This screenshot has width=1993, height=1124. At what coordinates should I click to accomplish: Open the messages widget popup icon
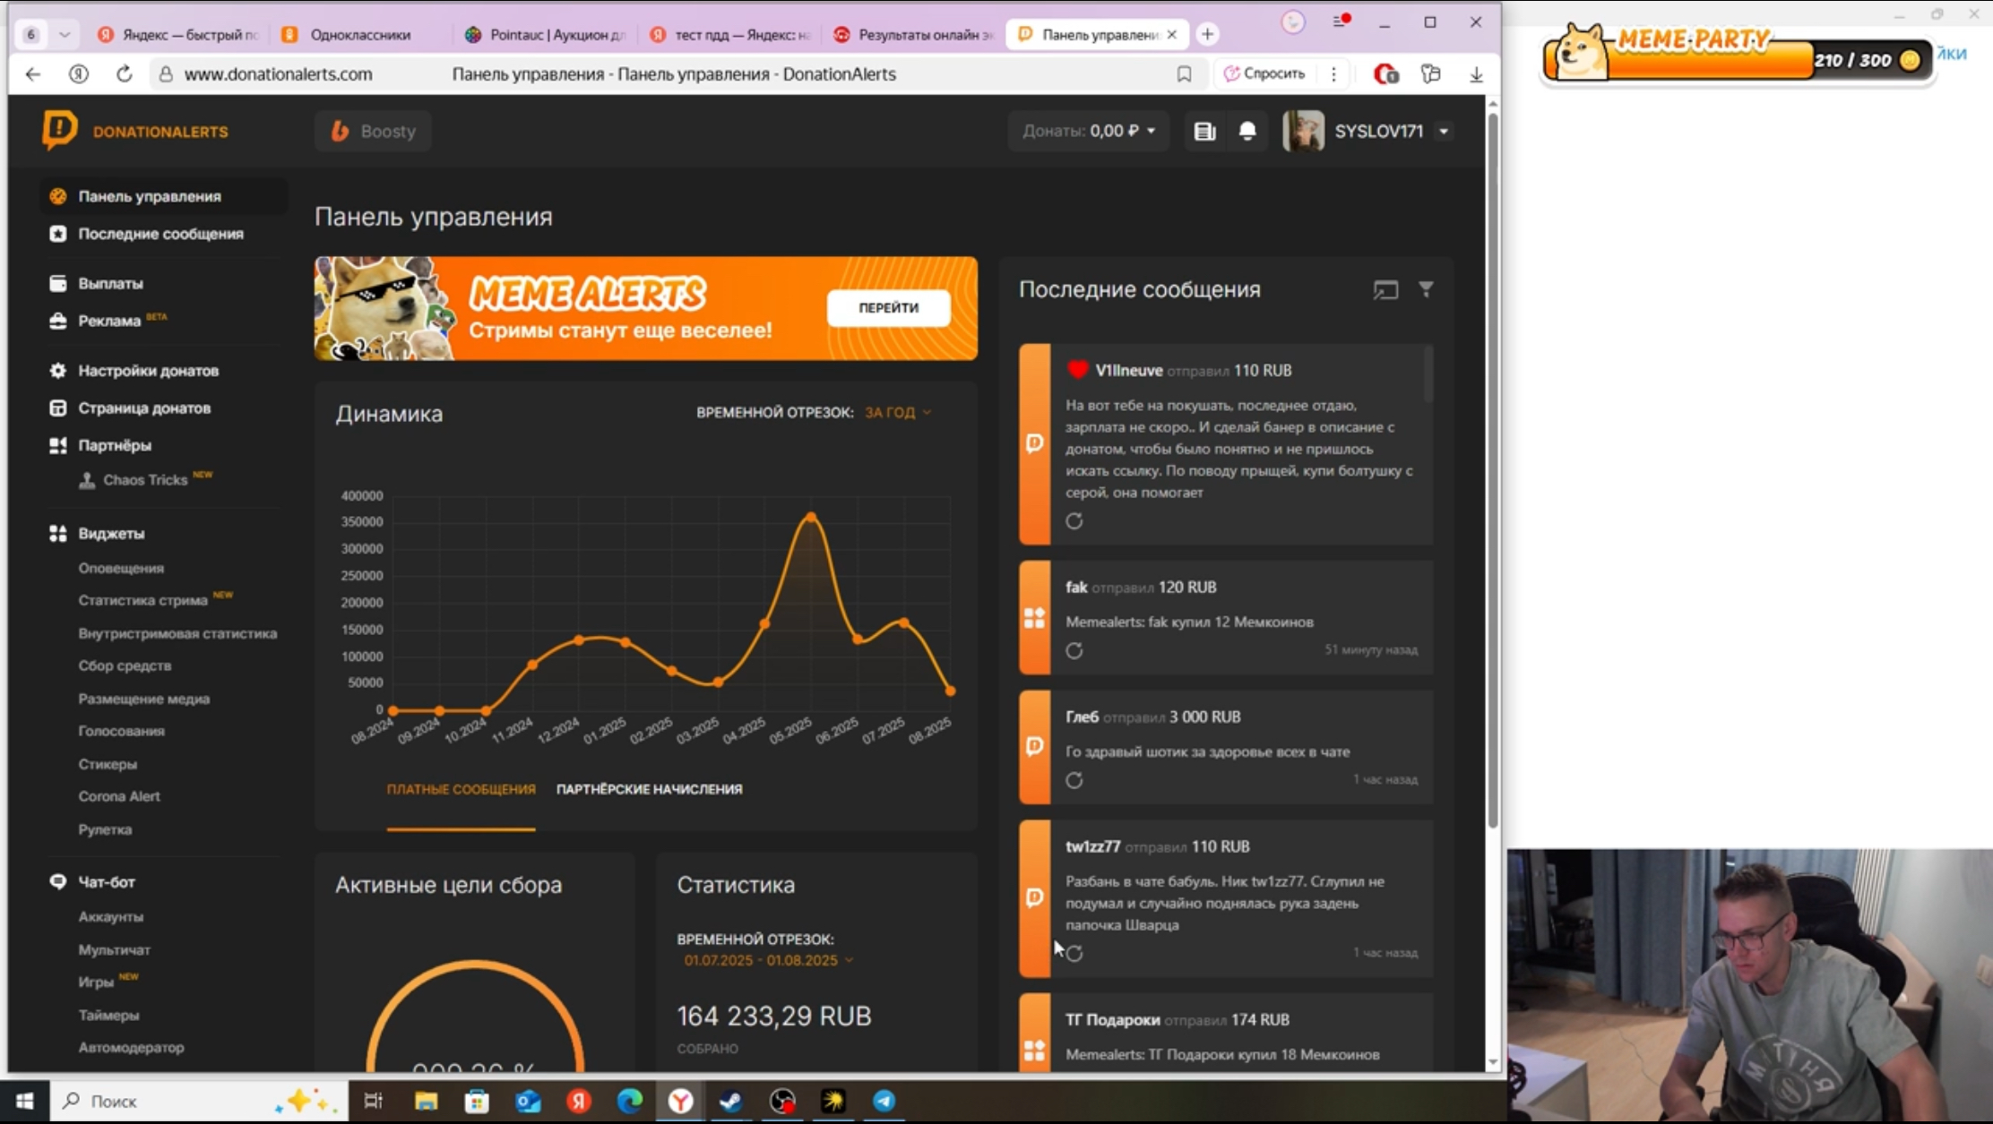click(x=1385, y=289)
